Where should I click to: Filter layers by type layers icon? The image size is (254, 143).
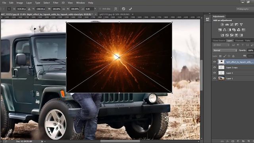(242, 45)
